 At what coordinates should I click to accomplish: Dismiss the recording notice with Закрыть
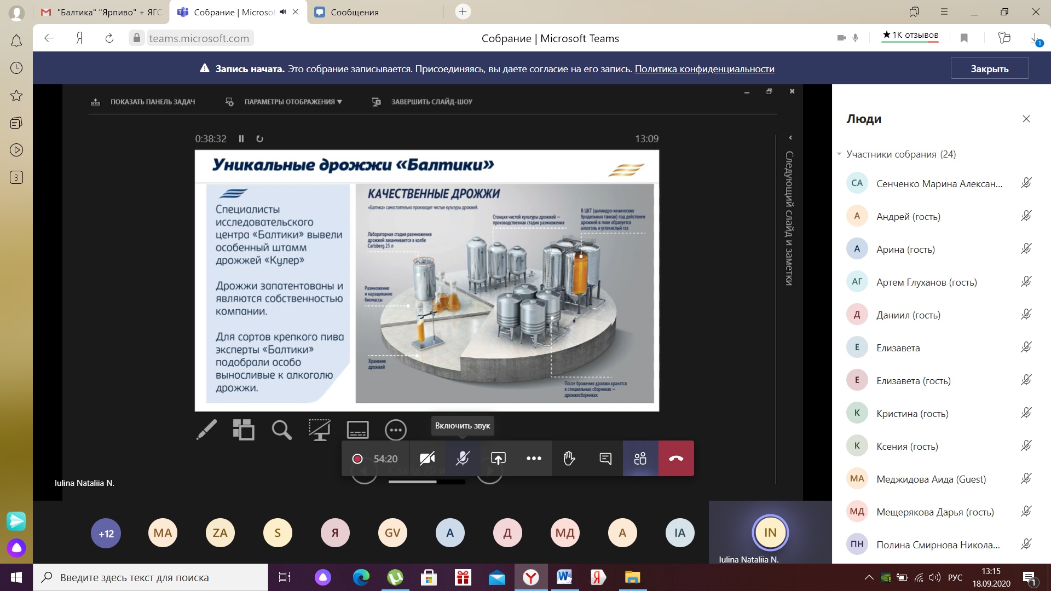990,69
